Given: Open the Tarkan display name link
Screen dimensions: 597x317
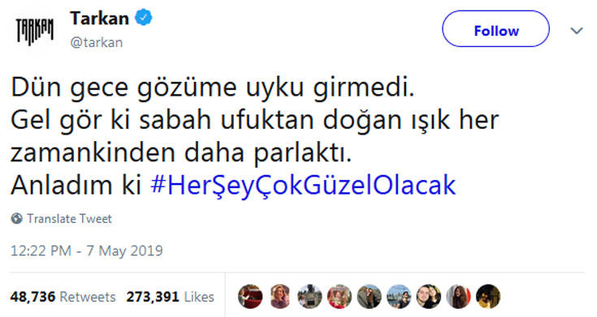Looking at the screenshot, I should pos(99,19).
